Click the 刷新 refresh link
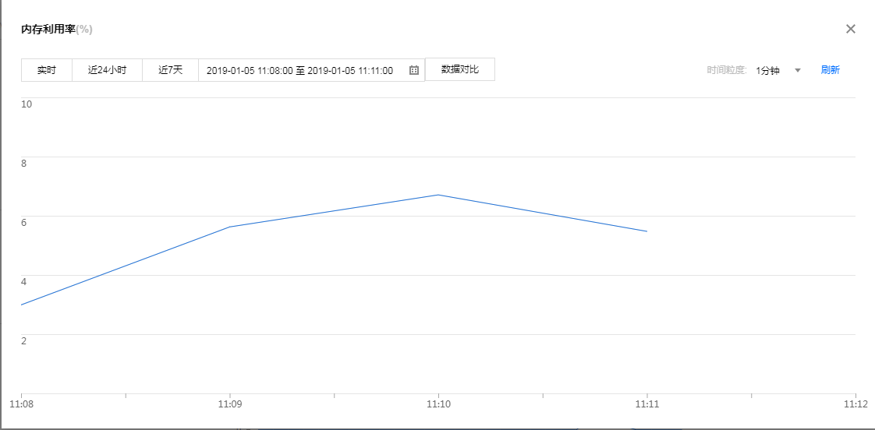Image resolution: width=875 pixels, height=430 pixels. click(830, 70)
